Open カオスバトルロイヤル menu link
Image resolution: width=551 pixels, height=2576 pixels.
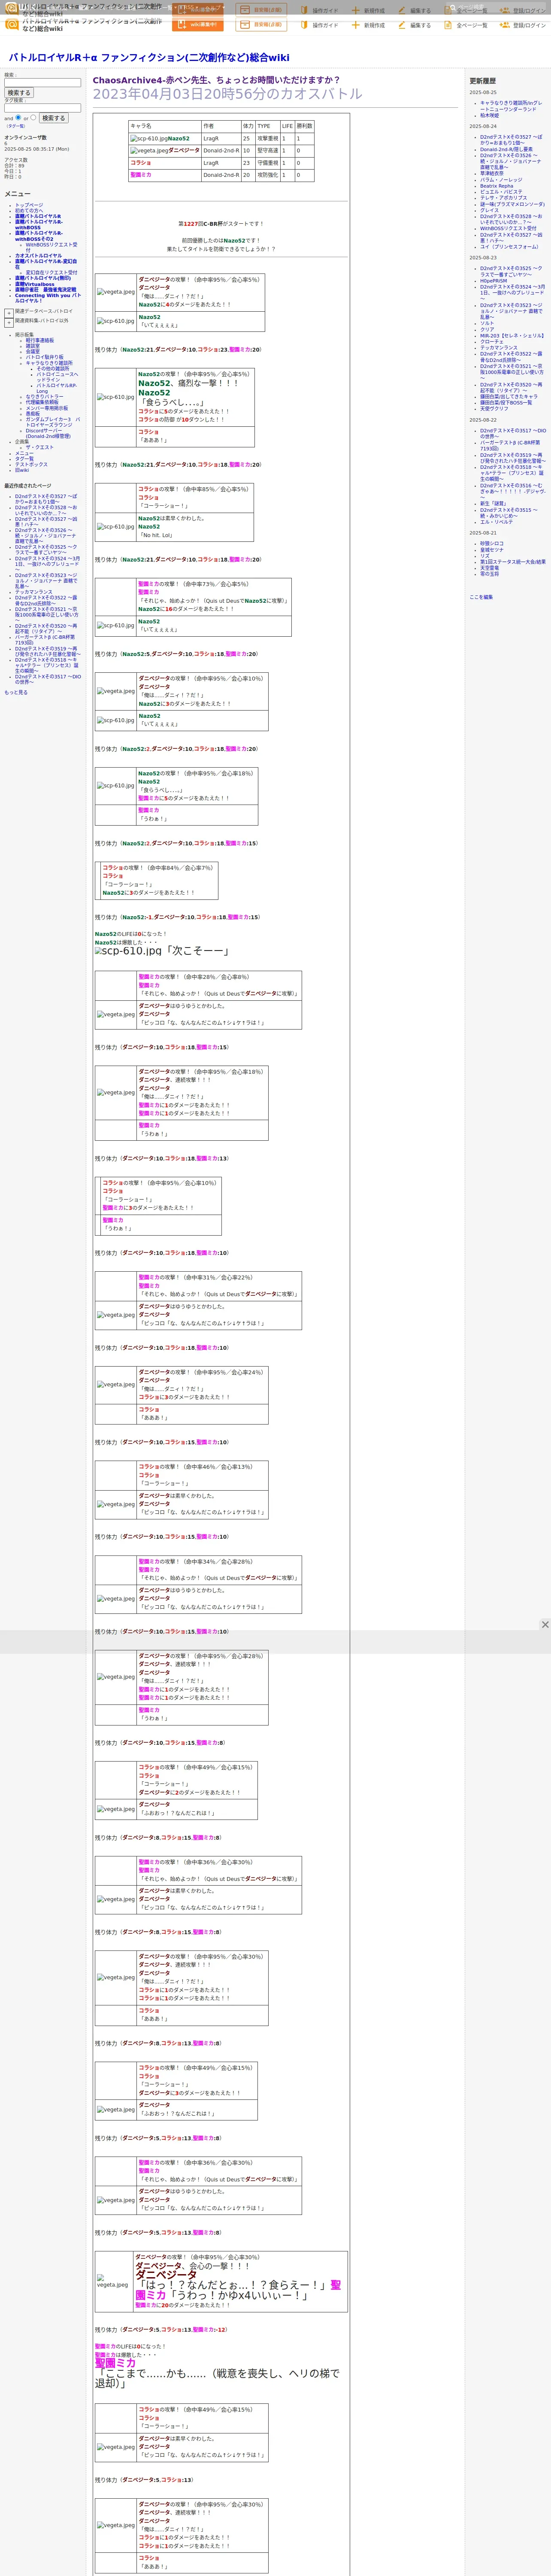coord(38,256)
